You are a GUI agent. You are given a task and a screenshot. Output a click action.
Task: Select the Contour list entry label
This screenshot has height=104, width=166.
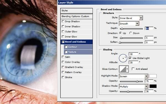[x=72, y=47]
